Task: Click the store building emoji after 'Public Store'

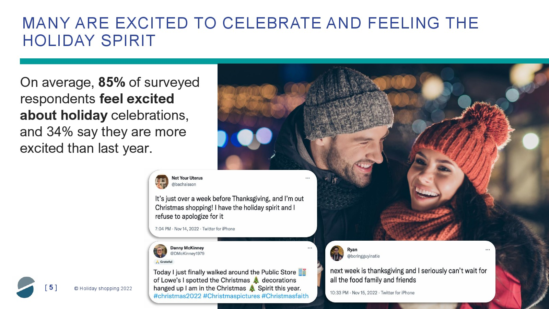Action: click(302, 272)
